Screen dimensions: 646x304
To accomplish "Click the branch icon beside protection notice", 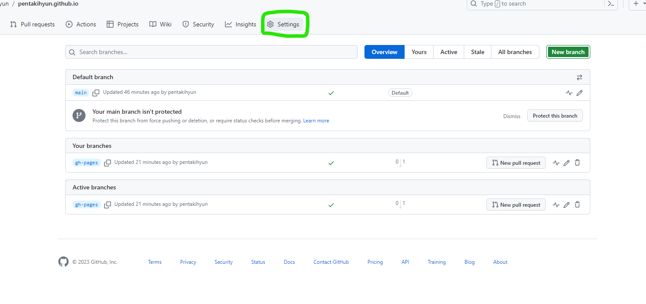I will 79,115.
